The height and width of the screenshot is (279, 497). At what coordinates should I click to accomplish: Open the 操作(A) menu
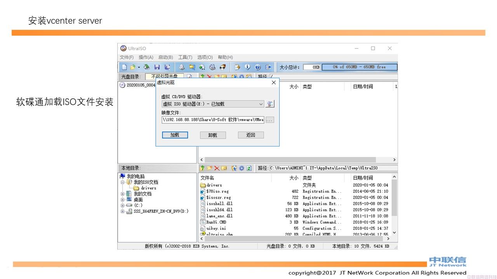pos(146,57)
